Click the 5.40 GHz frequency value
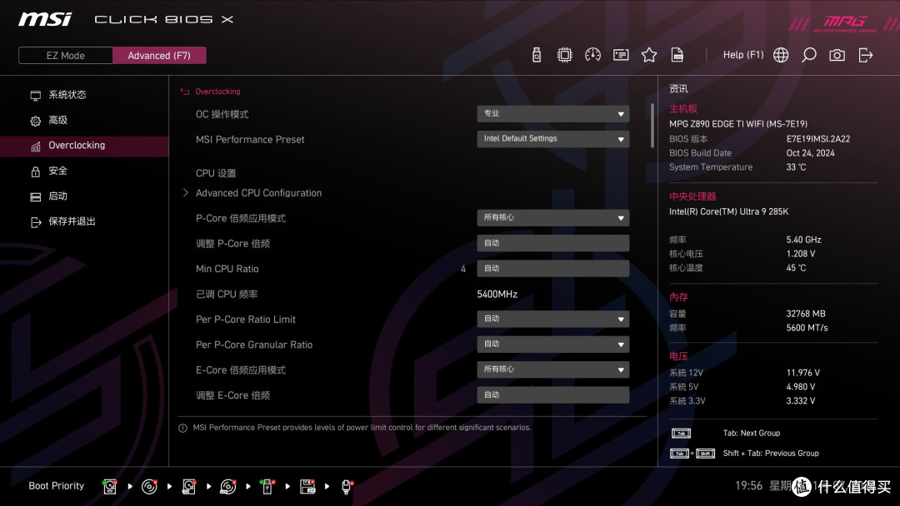Screen dimensions: 900x506 pyautogui.click(x=803, y=240)
